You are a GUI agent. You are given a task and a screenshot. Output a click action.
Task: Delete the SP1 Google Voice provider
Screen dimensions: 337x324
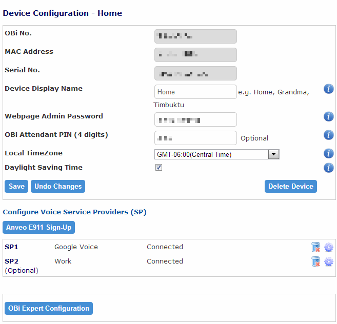[x=316, y=247]
